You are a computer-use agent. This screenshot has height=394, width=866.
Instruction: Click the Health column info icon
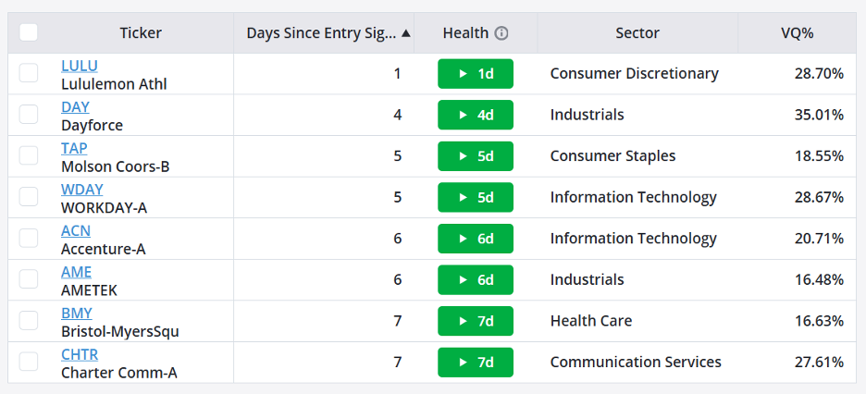(501, 33)
